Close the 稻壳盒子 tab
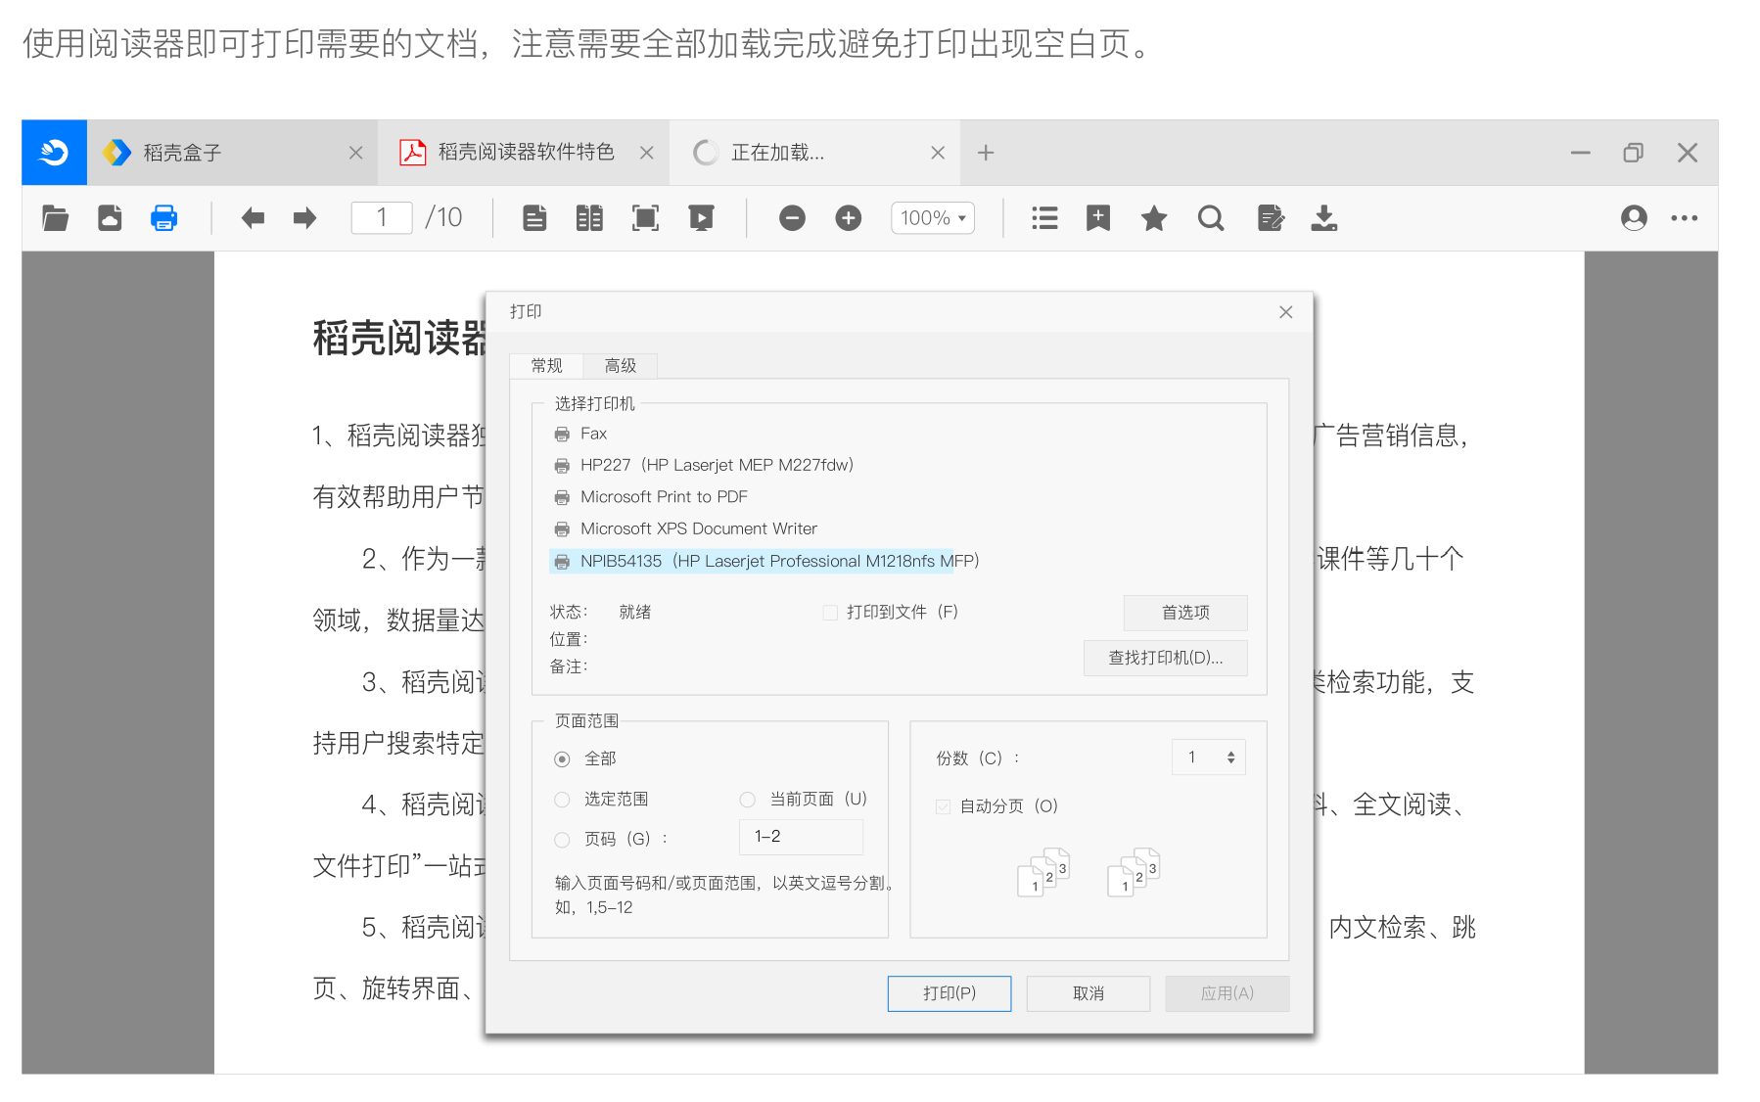Screen dimensions: 1760x1102 356,153
